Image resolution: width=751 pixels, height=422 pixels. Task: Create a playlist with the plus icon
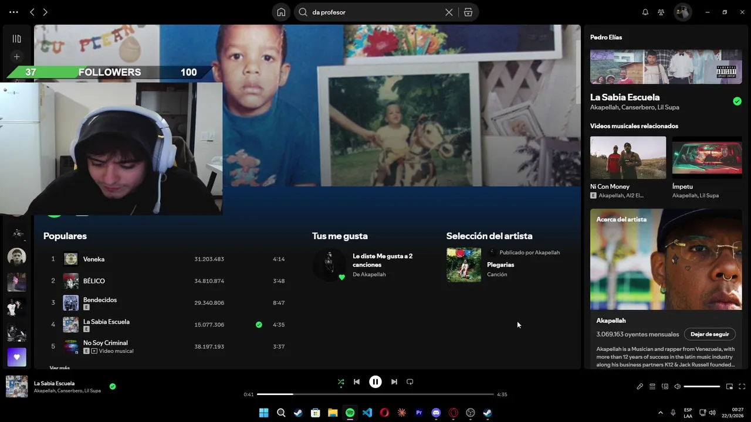pos(16,57)
